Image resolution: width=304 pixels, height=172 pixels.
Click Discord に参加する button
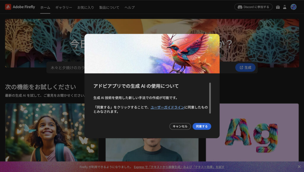click(254, 7)
